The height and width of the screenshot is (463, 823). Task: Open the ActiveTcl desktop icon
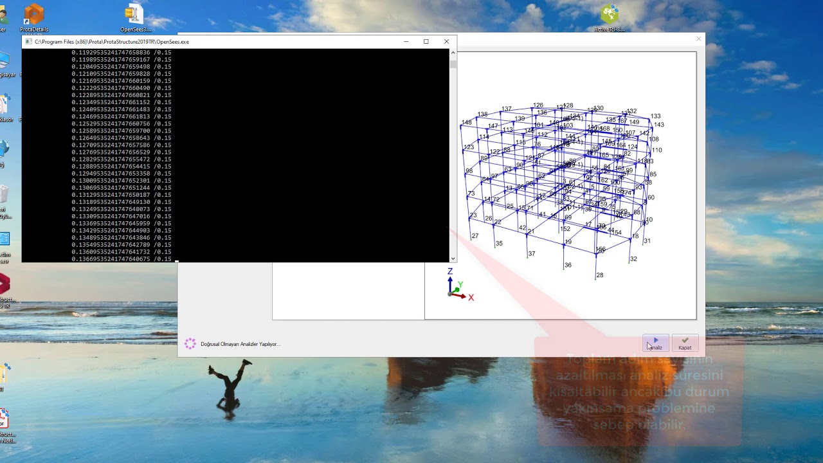pyautogui.click(x=610, y=18)
